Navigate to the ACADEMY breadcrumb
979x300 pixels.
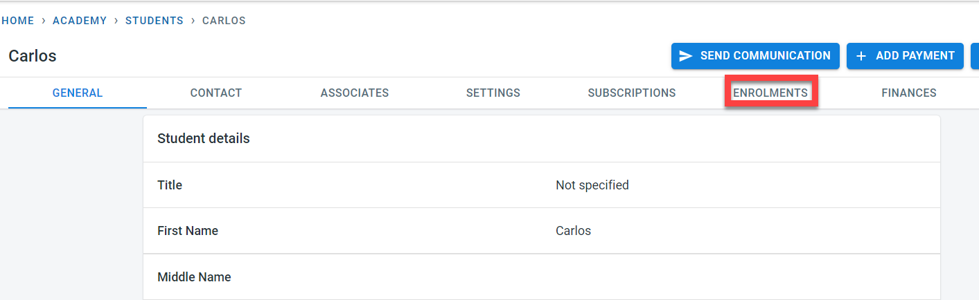tap(80, 21)
